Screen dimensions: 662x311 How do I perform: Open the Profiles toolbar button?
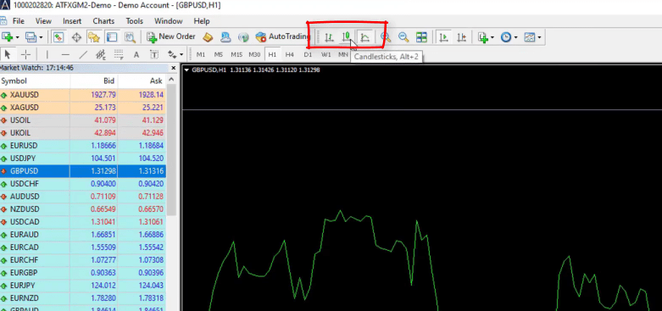31,37
